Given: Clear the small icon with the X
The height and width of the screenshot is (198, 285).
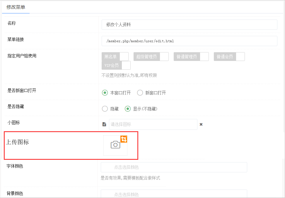Looking at the screenshot, I should tap(201, 124).
